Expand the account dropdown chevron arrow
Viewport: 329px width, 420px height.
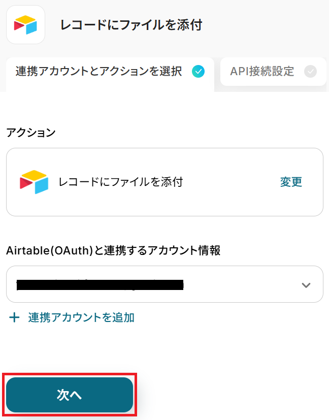pos(306,285)
